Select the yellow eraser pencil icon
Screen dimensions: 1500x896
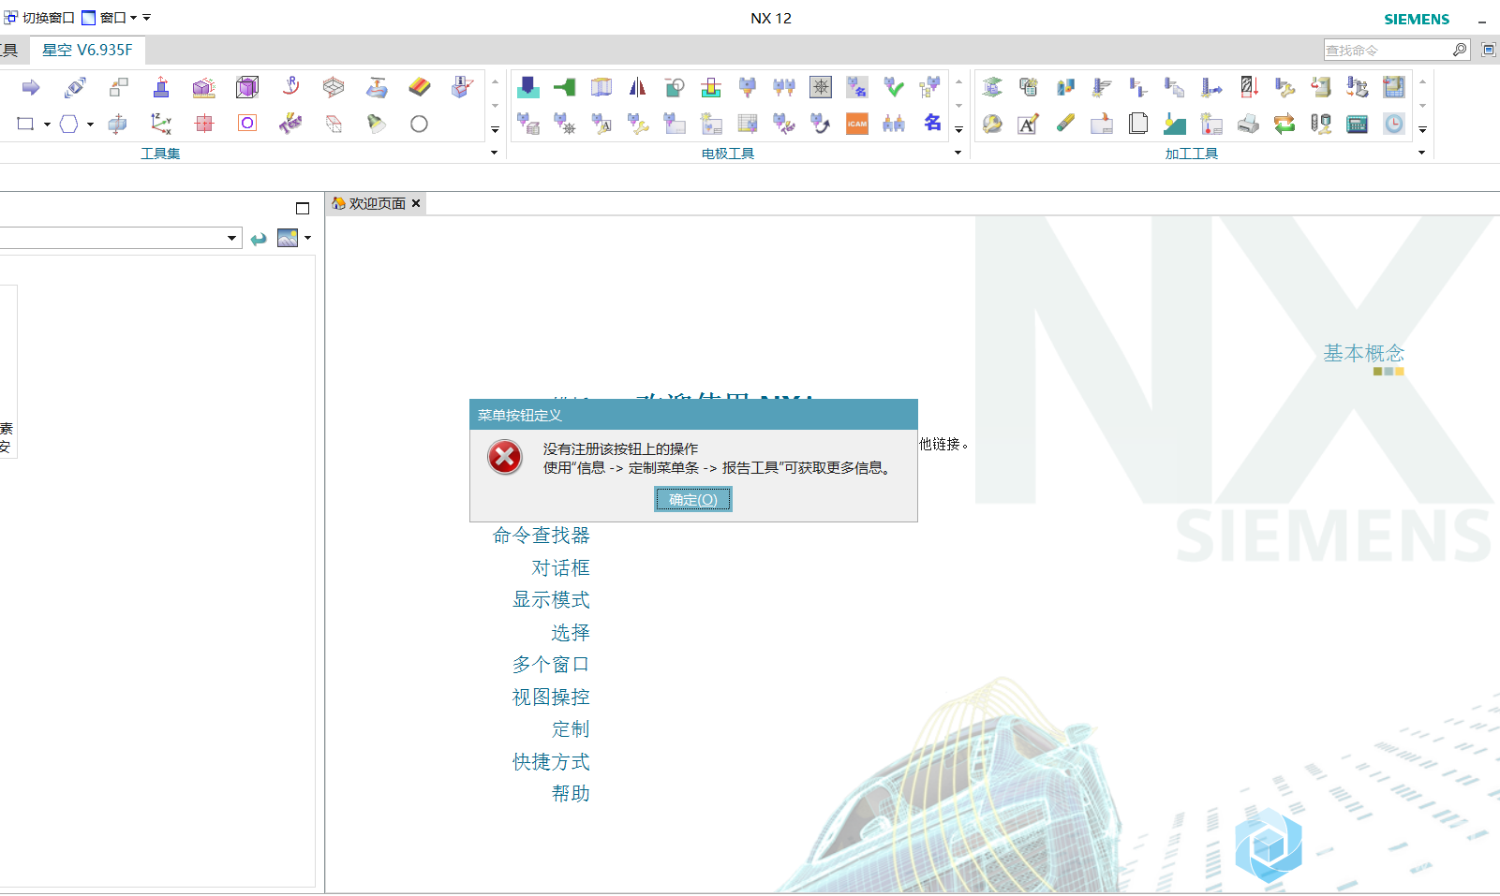1065,124
